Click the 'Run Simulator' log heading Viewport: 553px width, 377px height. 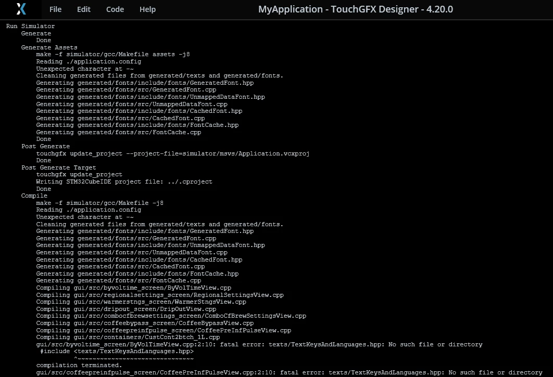[x=30, y=26]
